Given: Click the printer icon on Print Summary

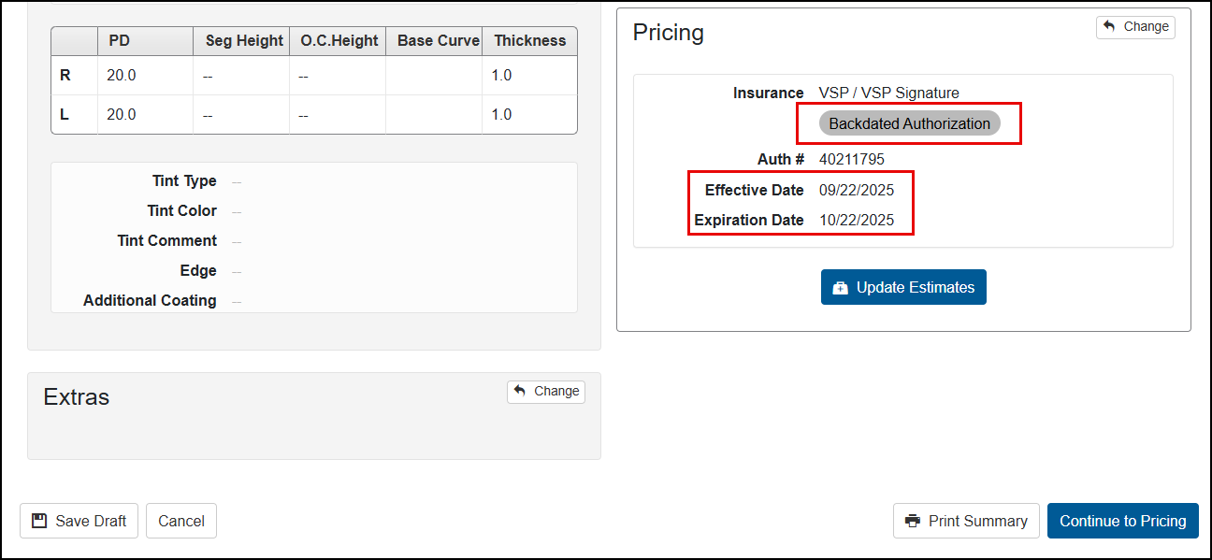Looking at the screenshot, I should coord(913,521).
